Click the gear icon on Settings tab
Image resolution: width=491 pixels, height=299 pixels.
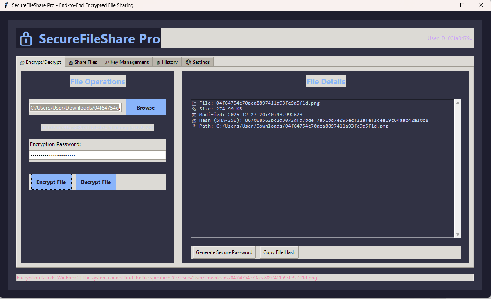point(188,62)
